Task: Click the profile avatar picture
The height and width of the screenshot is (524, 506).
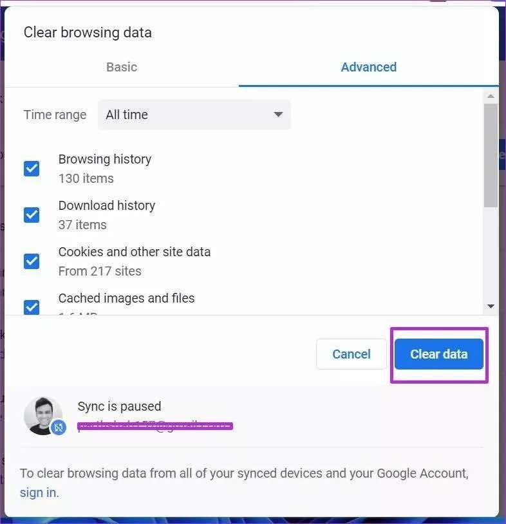Action: [x=43, y=416]
